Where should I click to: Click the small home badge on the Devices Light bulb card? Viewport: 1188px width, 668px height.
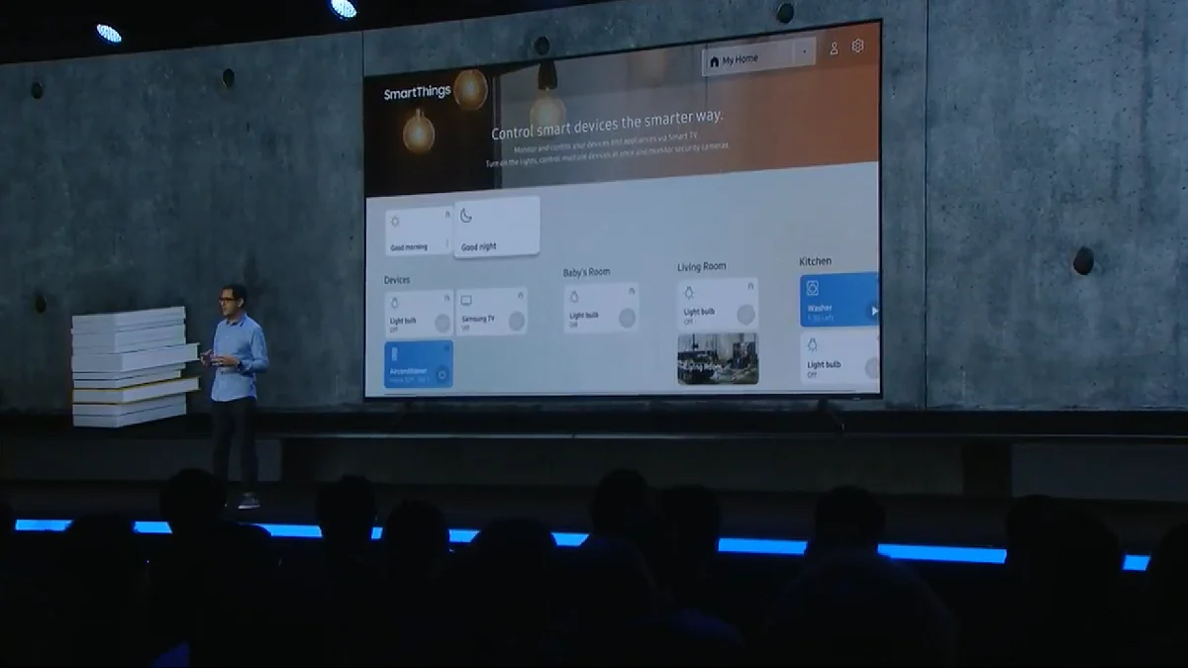[446, 297]
